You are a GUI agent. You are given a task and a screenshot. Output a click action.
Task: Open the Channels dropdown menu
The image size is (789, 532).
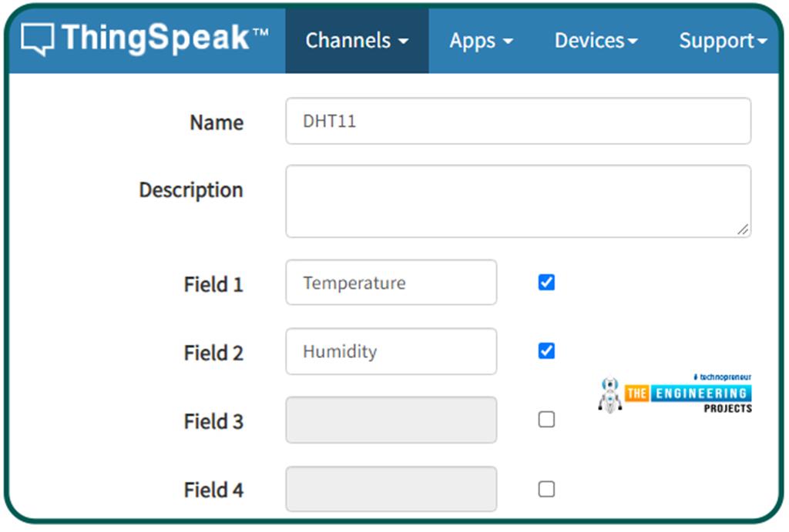[356, 41]
